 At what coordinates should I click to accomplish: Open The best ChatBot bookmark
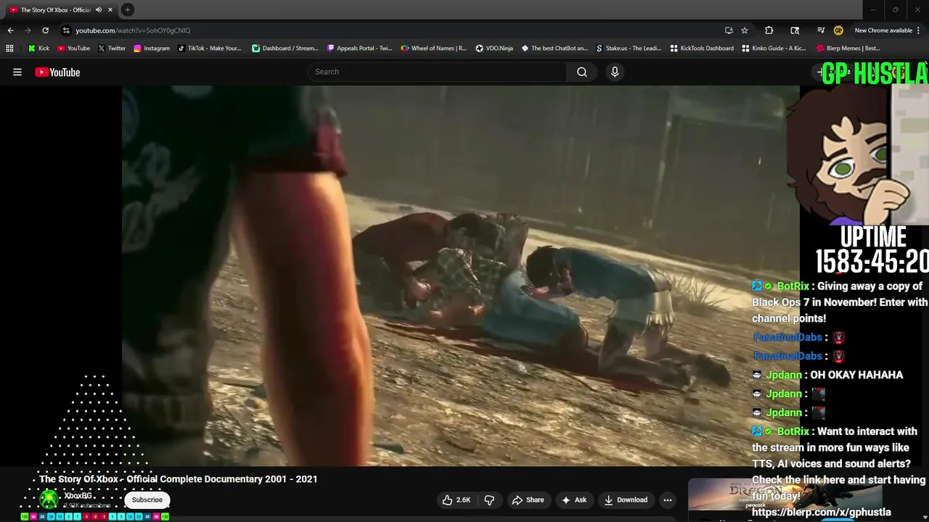click(554, 49)
